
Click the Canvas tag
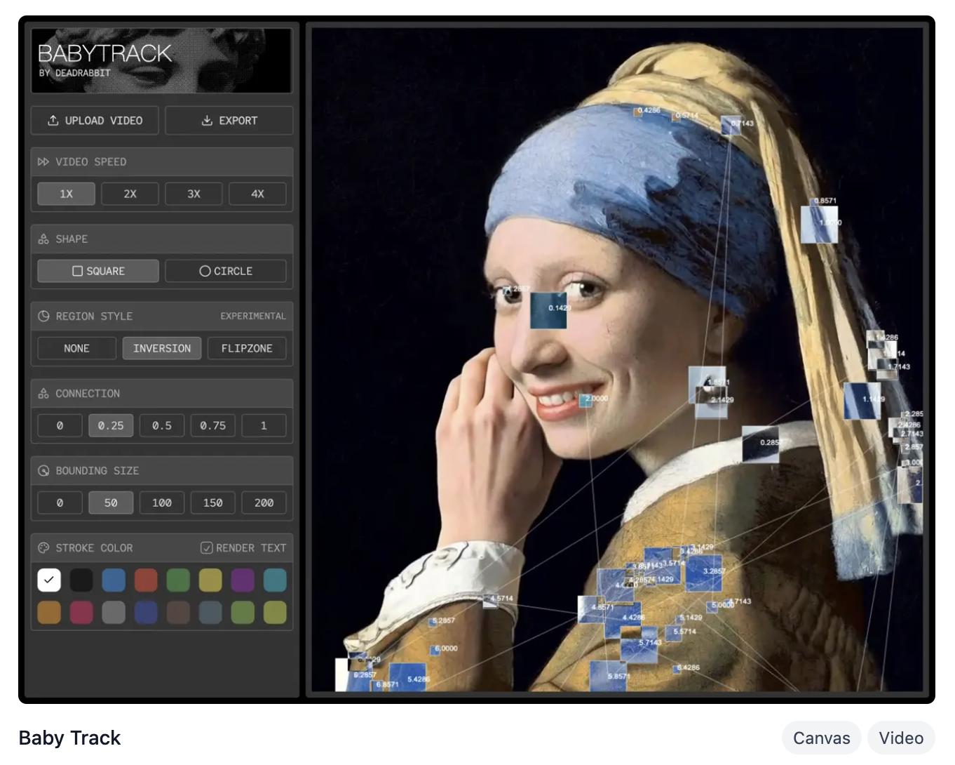coord(821,738)
